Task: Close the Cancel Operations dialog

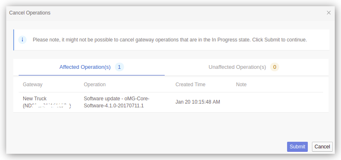Action: [329, 13]
